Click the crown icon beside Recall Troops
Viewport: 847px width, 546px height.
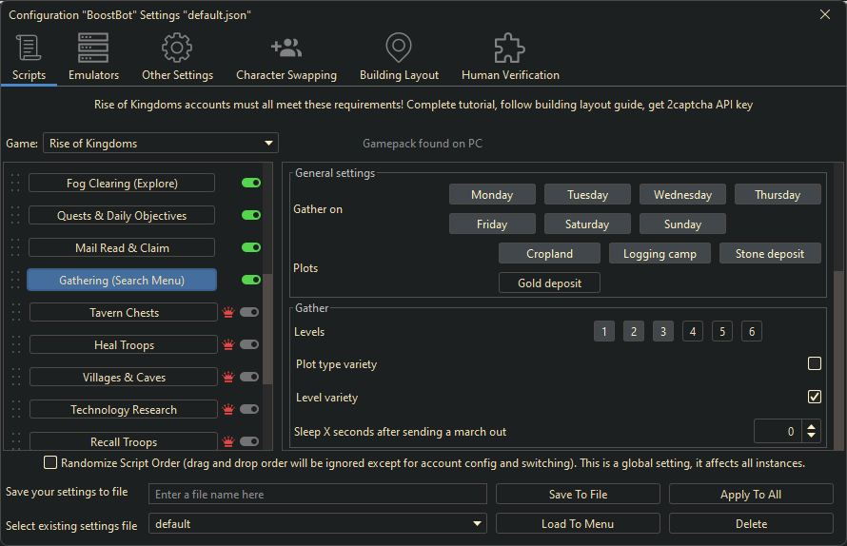point(228,441)
